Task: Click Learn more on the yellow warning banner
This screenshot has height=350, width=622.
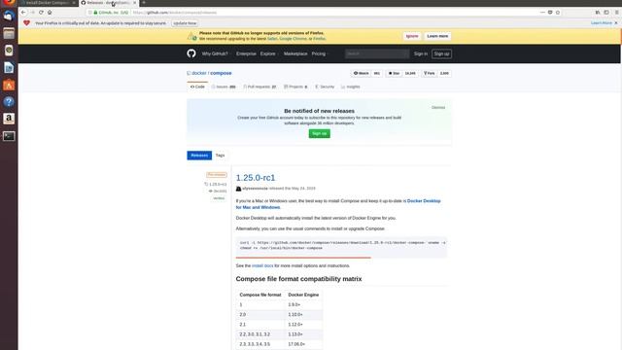Action: pos(437,36)
